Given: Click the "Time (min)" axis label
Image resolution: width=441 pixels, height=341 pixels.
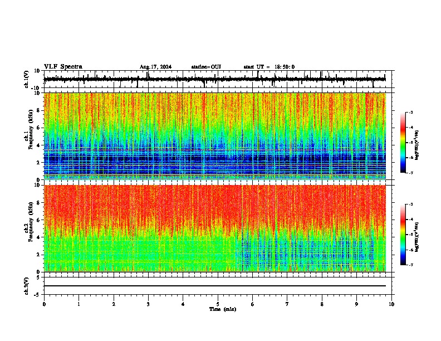Looking at the screenshot, I should point(223,309).
